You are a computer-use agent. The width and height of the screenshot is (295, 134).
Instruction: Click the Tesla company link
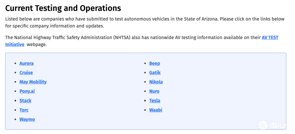click(155, 101)
